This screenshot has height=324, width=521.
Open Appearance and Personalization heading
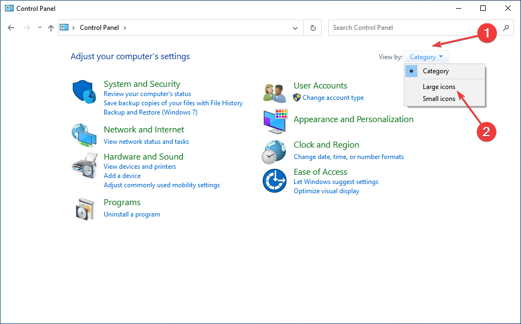[353, 119]
